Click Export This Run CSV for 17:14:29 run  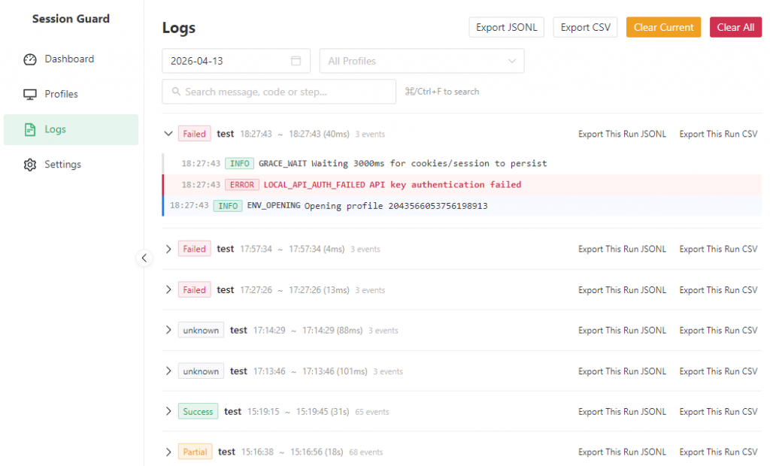click(718, 331)
